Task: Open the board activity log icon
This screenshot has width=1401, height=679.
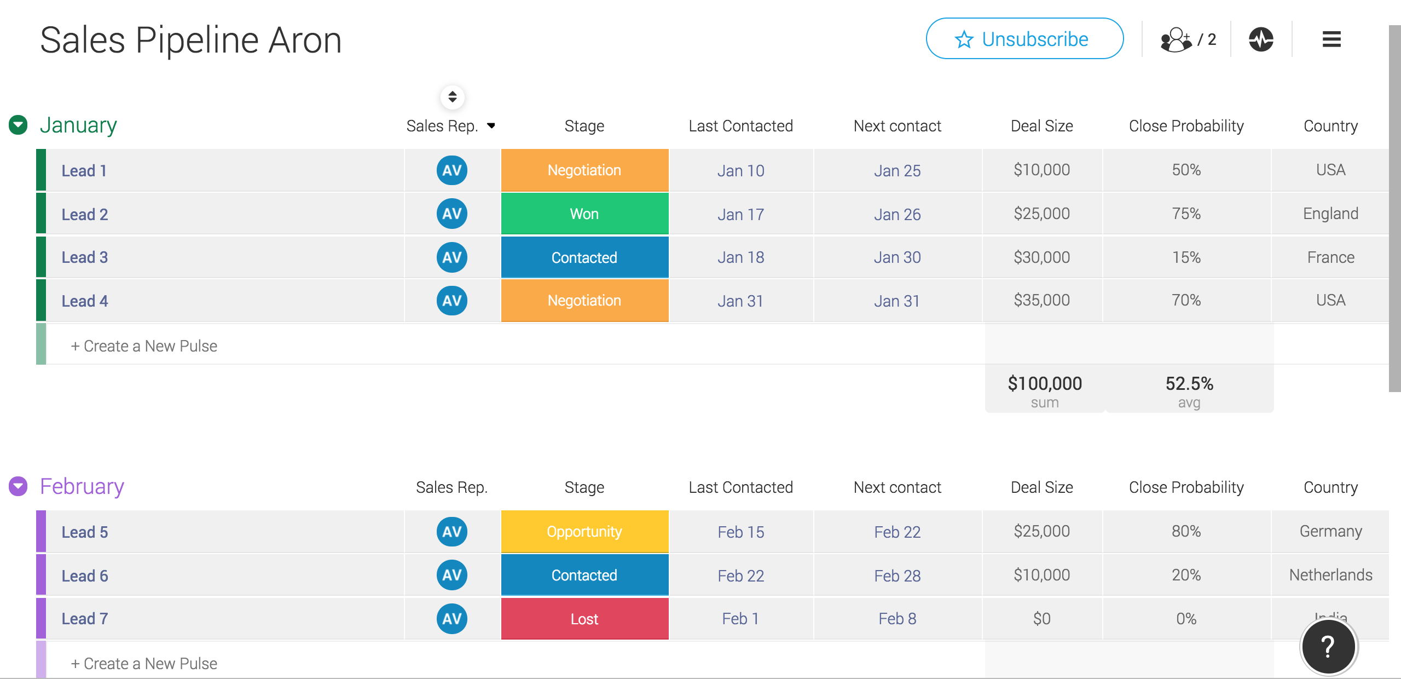Action: (x=1260, y=39)
